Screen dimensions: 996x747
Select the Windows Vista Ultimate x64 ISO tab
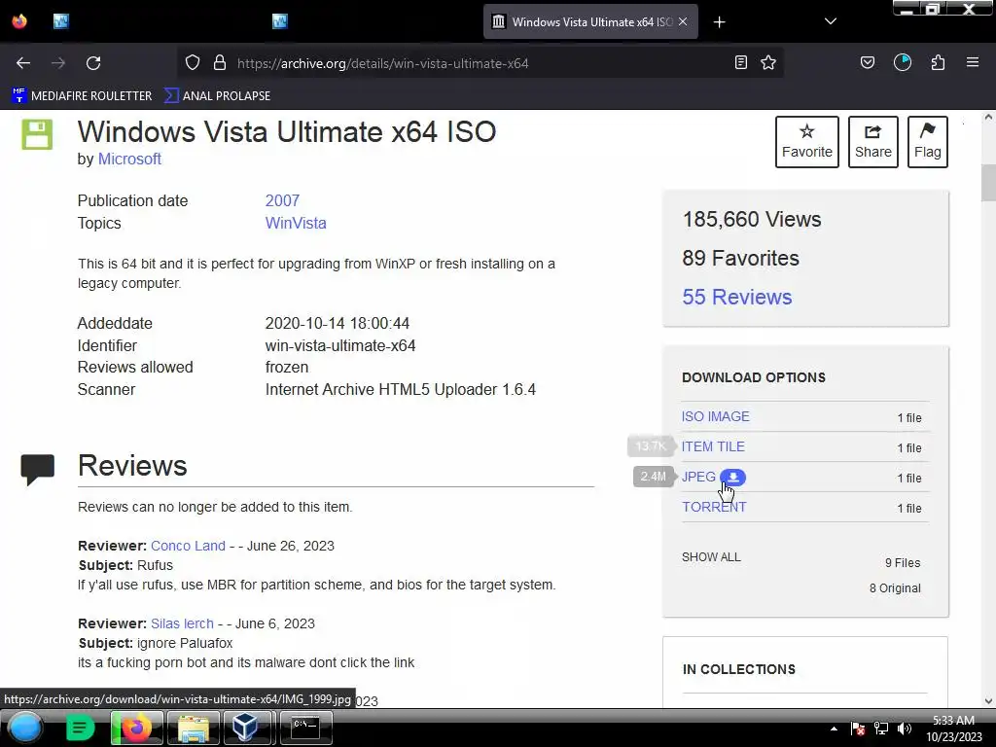pos(590,21)
